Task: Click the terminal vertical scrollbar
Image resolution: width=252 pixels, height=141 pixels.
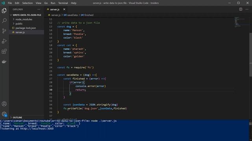Action: pos(250,124)
